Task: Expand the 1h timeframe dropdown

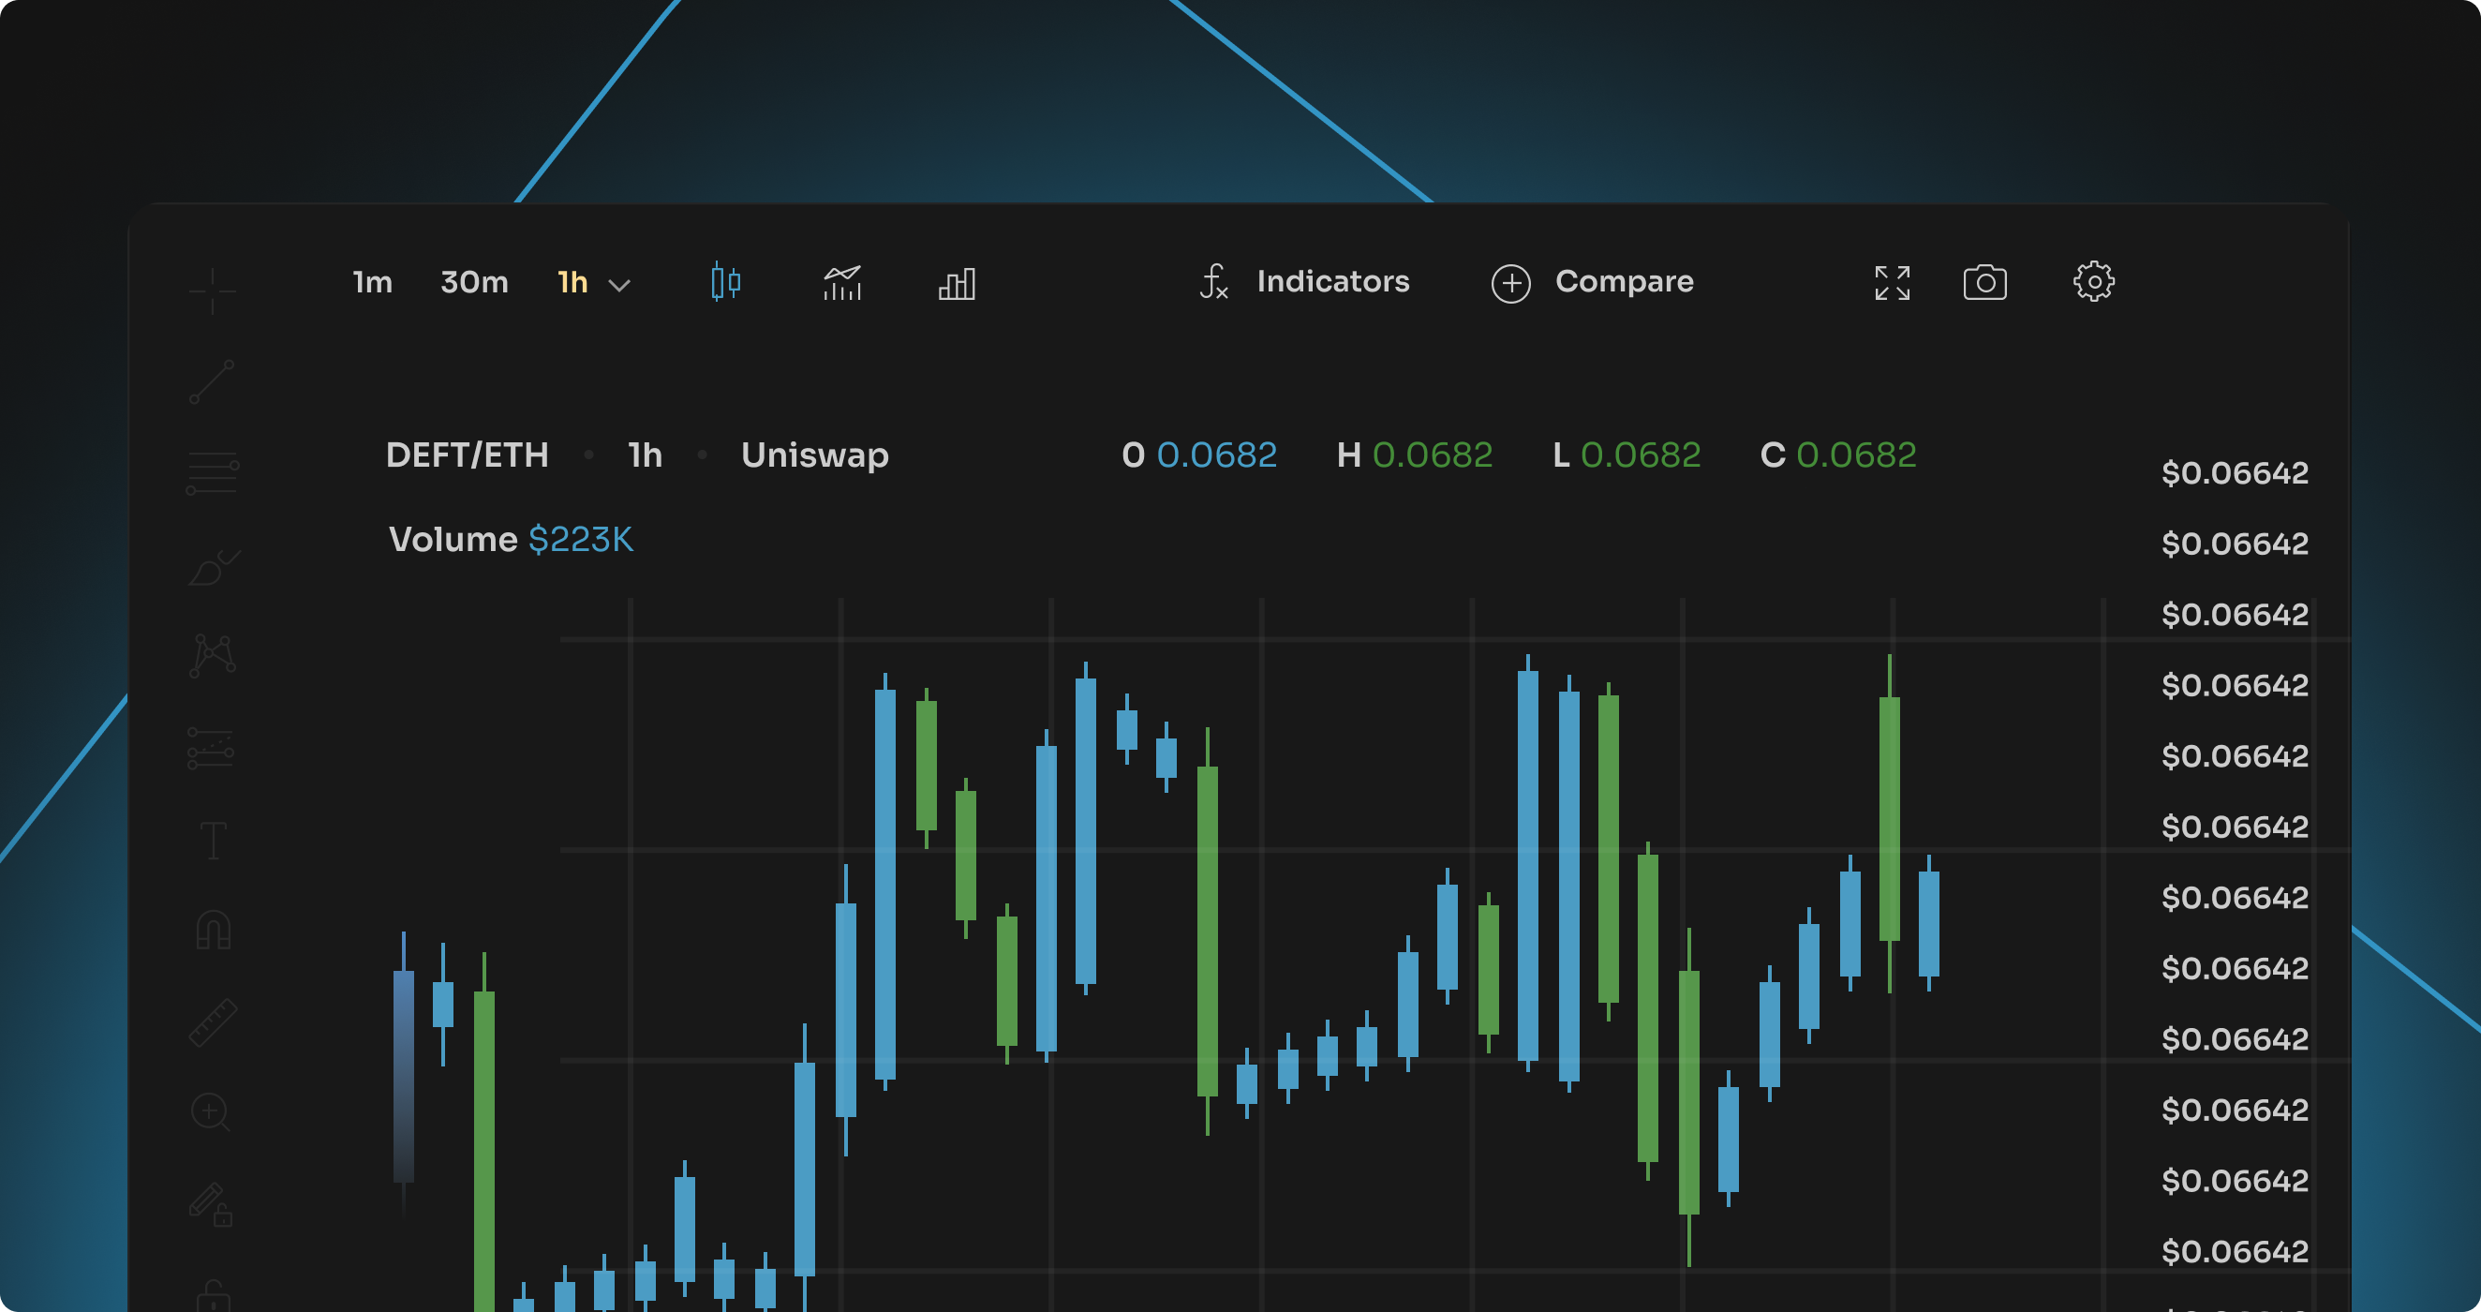Action: 619,284
